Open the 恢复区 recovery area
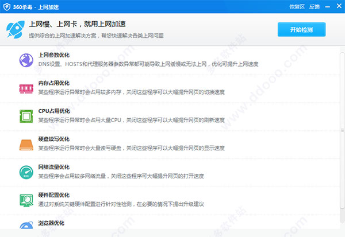The image size is (345, 237). coord(297,7)
